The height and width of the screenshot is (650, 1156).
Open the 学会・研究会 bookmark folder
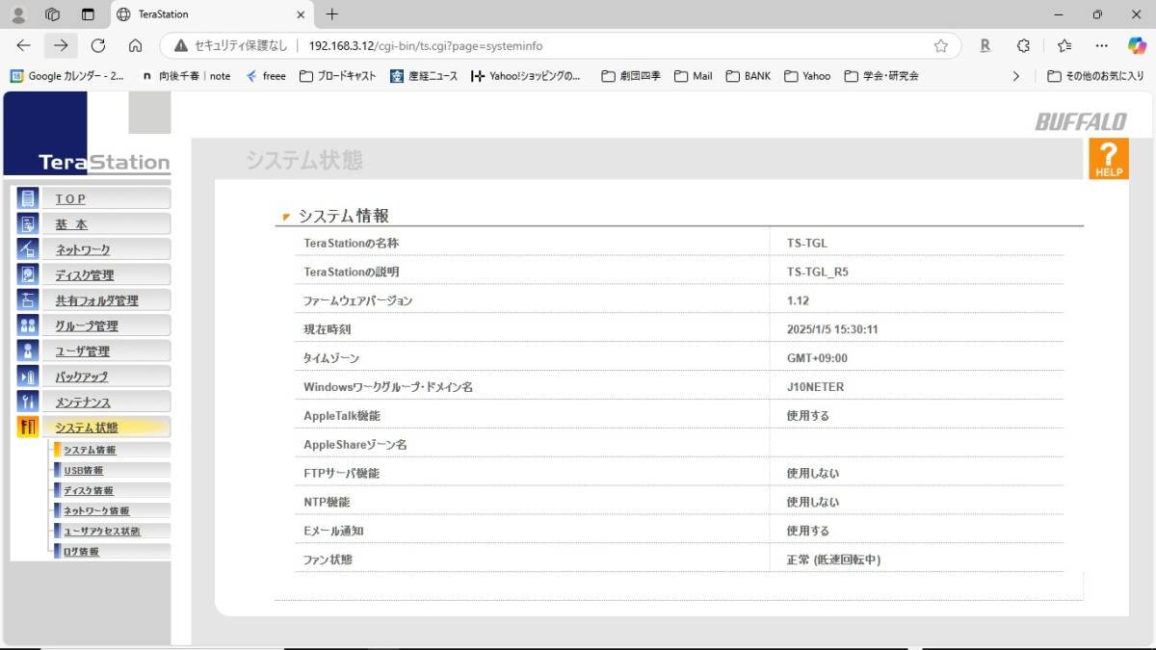tap(881, 75)
